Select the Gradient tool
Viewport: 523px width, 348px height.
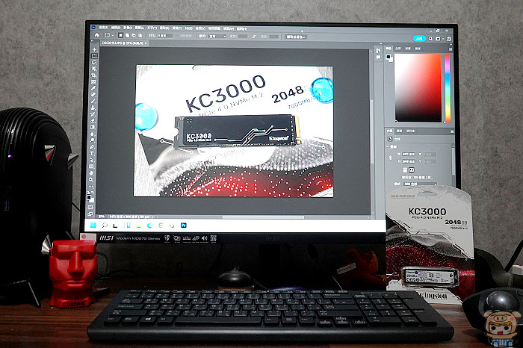(x=93, y=127)
